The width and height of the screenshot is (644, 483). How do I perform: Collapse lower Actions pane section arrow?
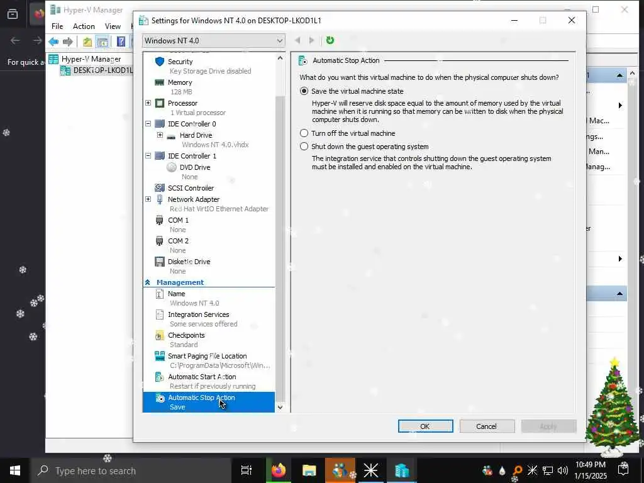(x=619, y=294)
